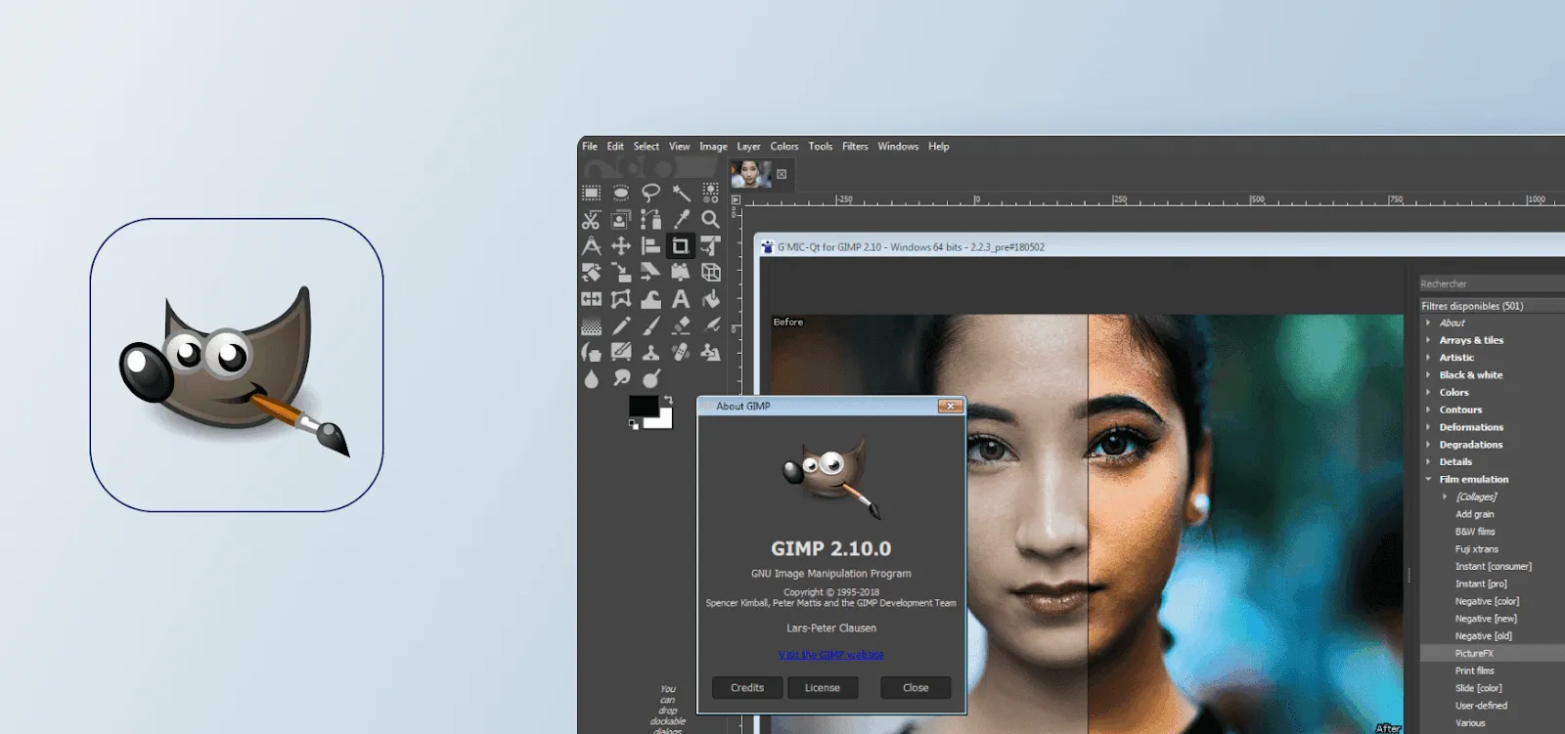This screenshot has height=734, width=1565.
Task: Select the Perspective cube tool
Action: tap(711, 272)
